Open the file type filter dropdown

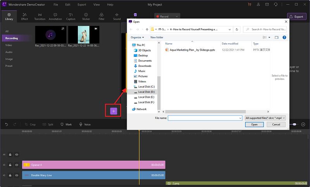point(265,118)
